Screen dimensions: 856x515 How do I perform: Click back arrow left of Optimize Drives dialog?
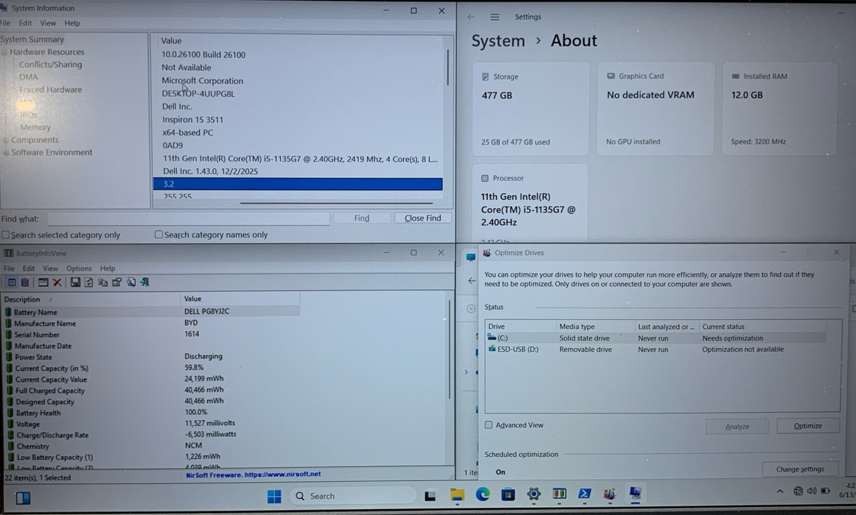pyautogui.click(x=472, y=281)
